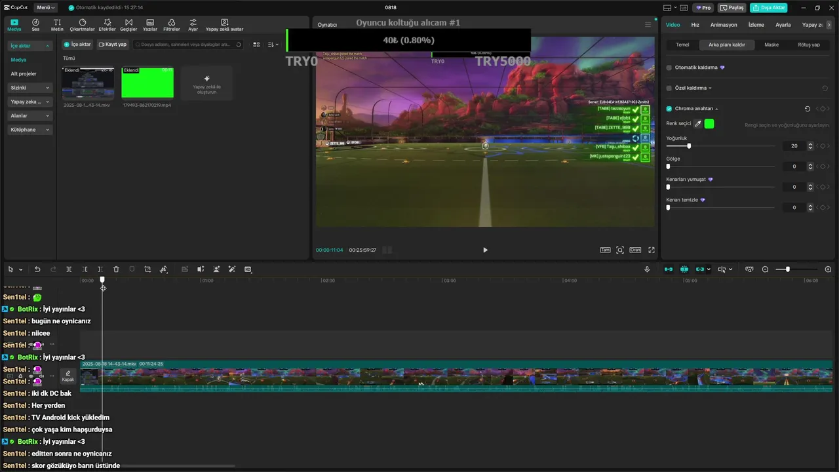Screen dimensions: 839x472
Task: Select the green screen 179493-862170219.mp4 thumbnail
Action: pyautogui.click(x=147, y=82)
